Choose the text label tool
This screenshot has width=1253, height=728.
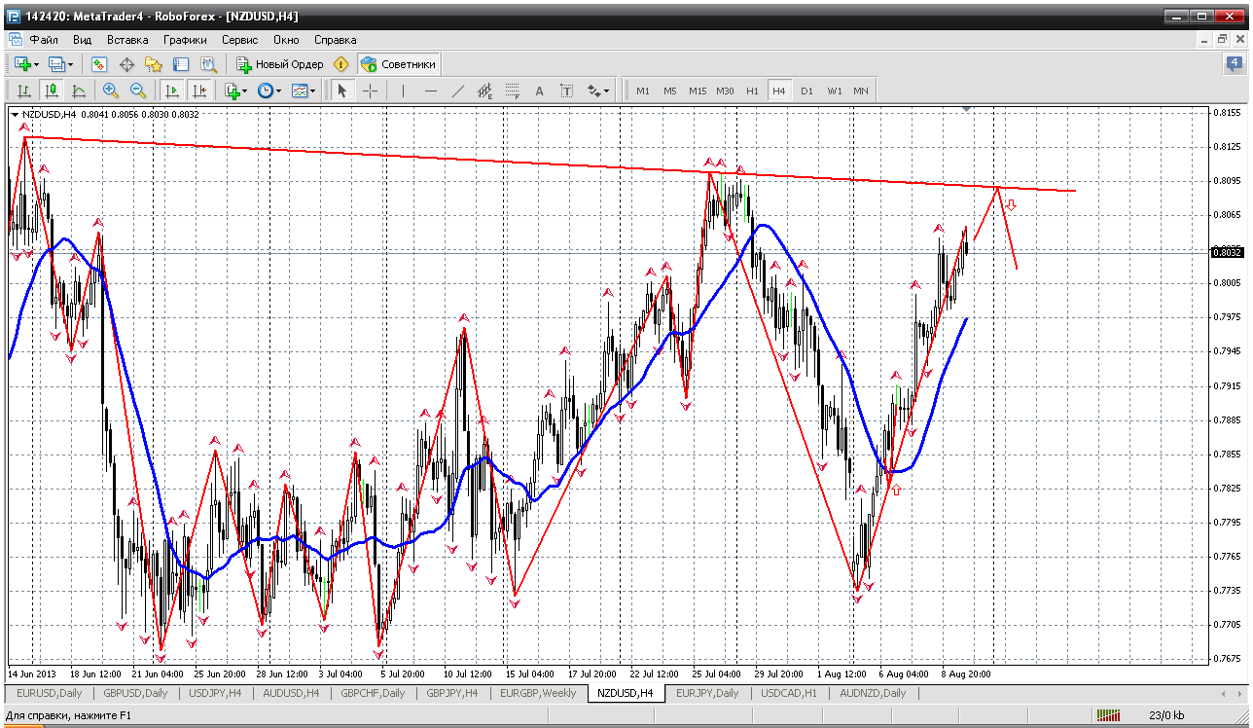(566, 91)
